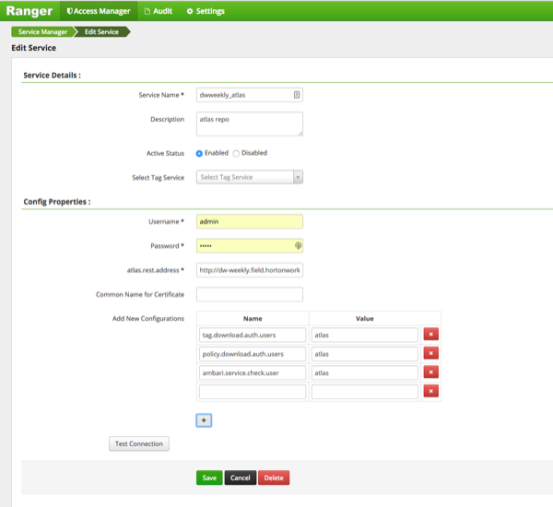Cancel editing the service
The height and width of the screenshot is (507, 553).
coord(241,478)
